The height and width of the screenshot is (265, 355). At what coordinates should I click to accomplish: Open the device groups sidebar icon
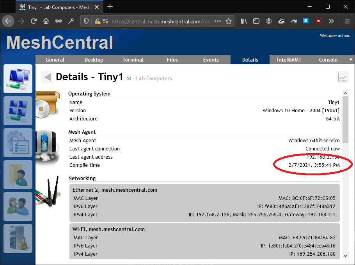coord(18,111)
